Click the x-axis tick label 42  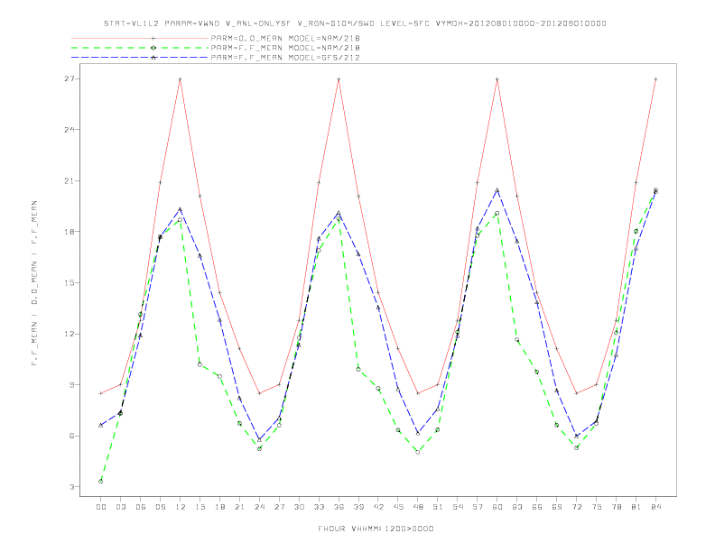pyautogui.click(x=378, y=507)
